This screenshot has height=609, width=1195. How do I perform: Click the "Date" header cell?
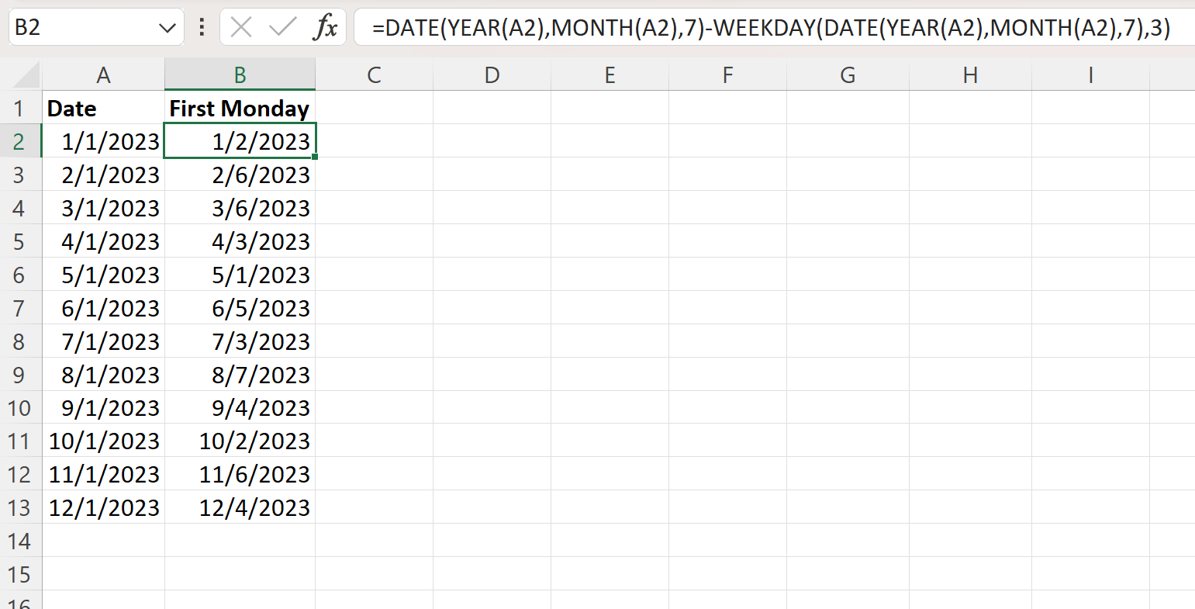(103, 108)
